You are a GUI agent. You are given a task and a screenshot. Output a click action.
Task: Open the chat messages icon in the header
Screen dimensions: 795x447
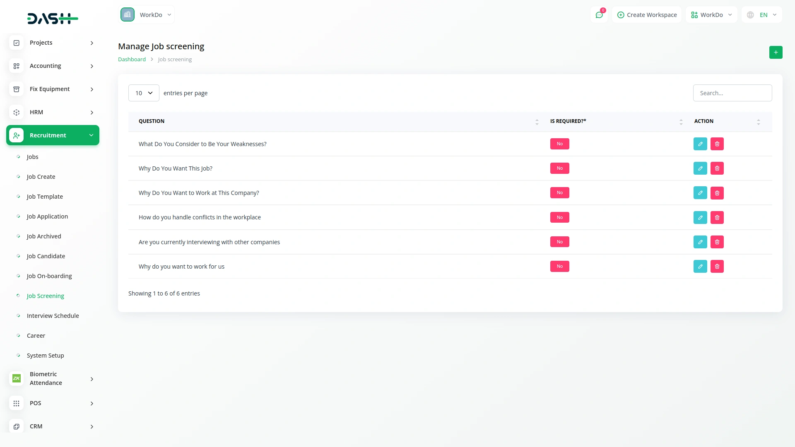point(599,15)
